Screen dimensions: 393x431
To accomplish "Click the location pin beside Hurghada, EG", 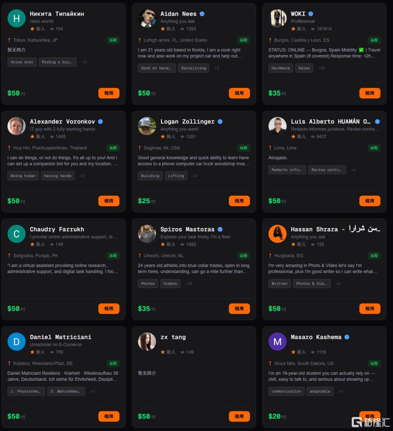I will click(x=270, y=256).
